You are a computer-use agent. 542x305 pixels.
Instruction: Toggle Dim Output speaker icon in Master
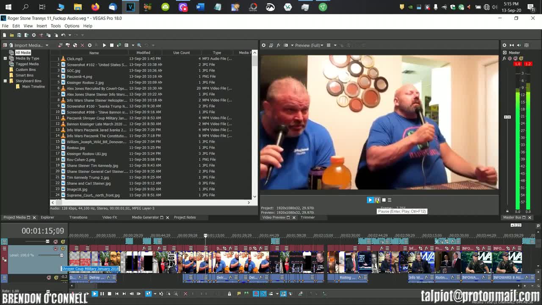519,45
